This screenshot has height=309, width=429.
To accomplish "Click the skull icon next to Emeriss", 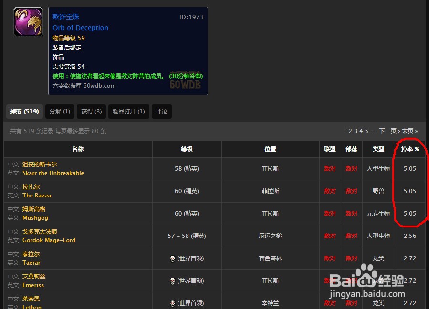I will coord(172,281).
